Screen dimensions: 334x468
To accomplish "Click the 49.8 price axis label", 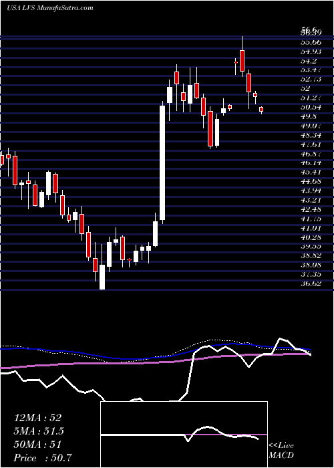I will 309,117.
